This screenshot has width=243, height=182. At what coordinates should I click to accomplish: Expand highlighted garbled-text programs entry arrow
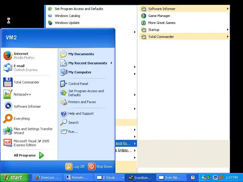click(135, 143)
